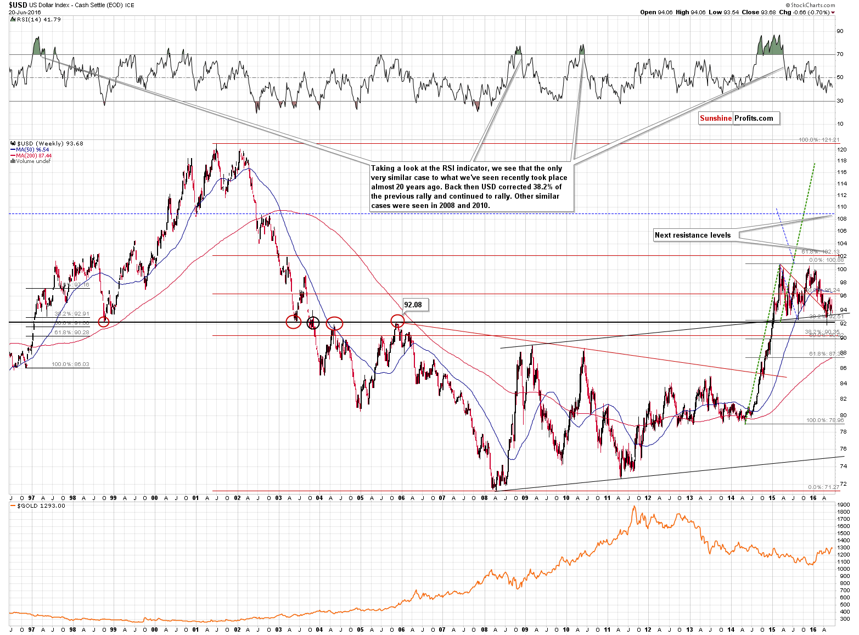The image size is (859, 635).
Task: Click year label 08 under the USD panel
Action: coord(484,498)
